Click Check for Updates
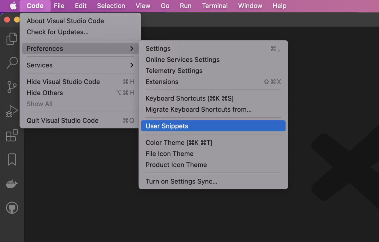The width and height of the screenshot is (379, 242). (57, 32)
